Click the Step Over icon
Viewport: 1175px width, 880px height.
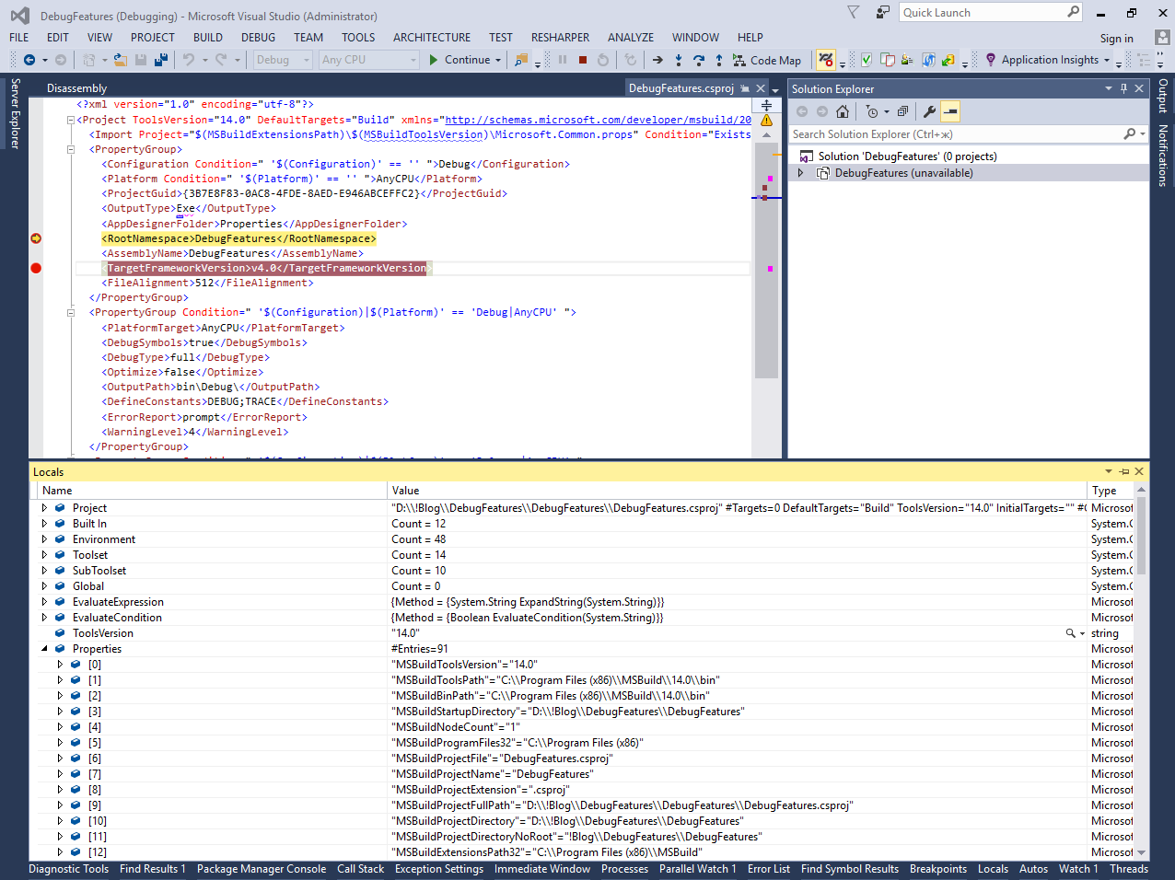click(699, 60)
